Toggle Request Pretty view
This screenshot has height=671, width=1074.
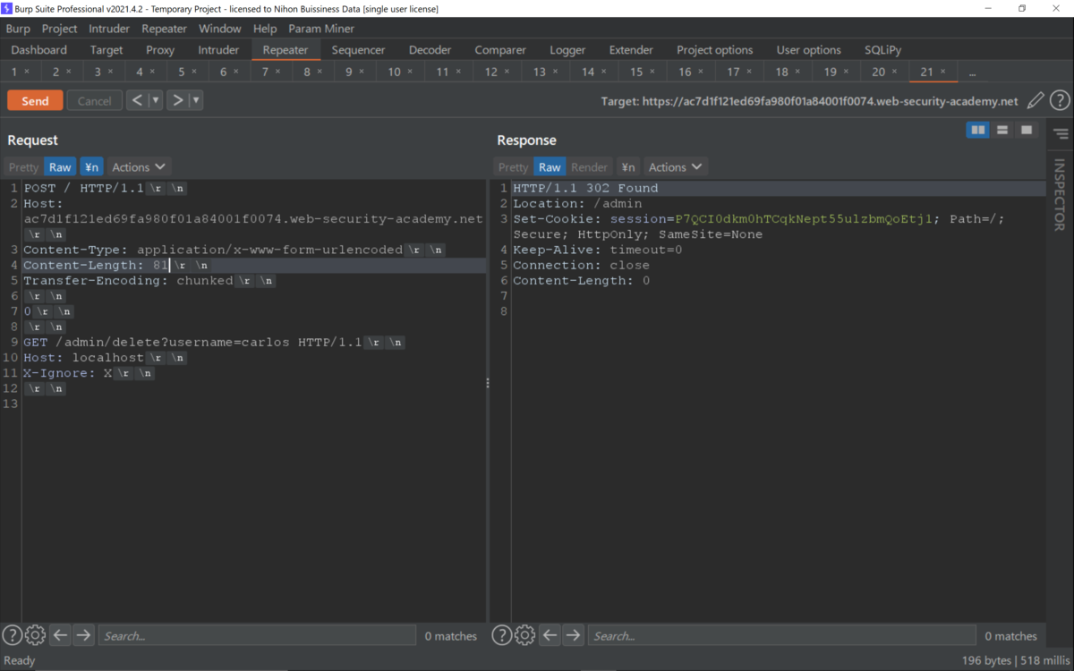[24, 167]
